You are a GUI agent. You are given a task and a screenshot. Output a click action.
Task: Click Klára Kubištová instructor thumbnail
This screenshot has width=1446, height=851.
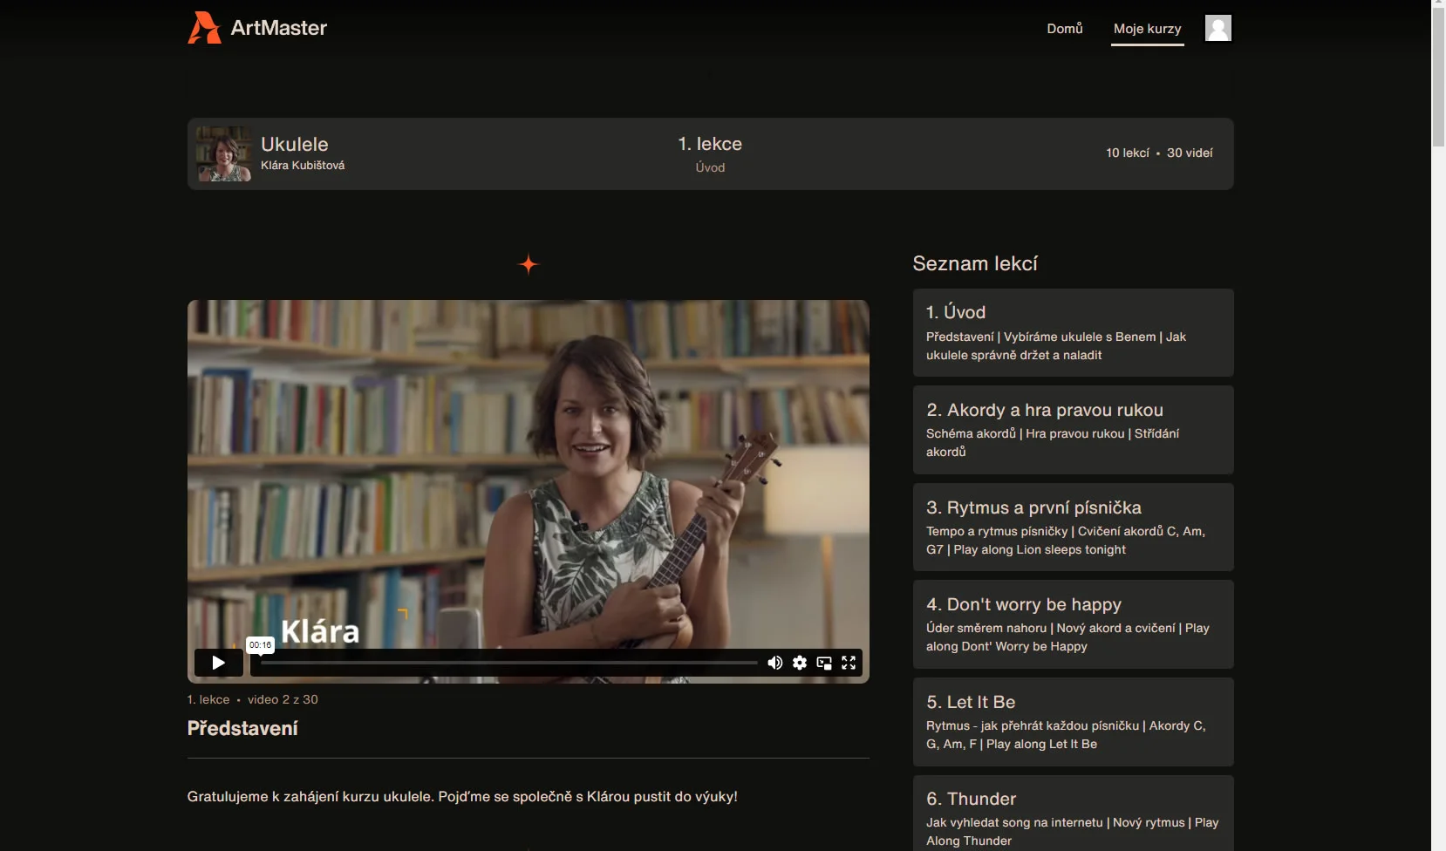[x=224, y=154]
